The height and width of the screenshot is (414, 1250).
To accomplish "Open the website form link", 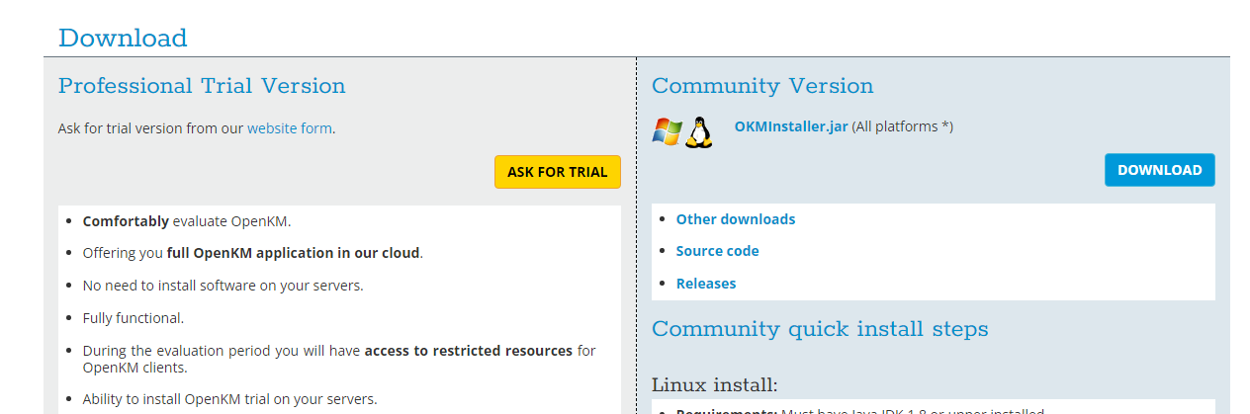I will click(x=290, y=128).
